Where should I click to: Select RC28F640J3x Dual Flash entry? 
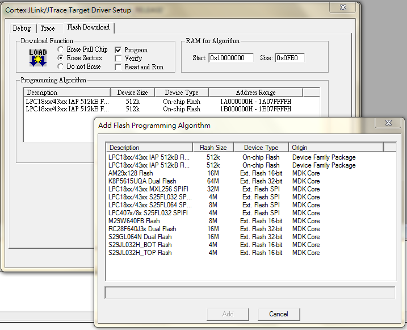251,229
